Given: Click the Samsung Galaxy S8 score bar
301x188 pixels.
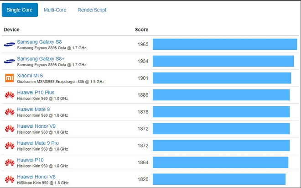Looking at the screenshot, I should click(x=224, y=44).
